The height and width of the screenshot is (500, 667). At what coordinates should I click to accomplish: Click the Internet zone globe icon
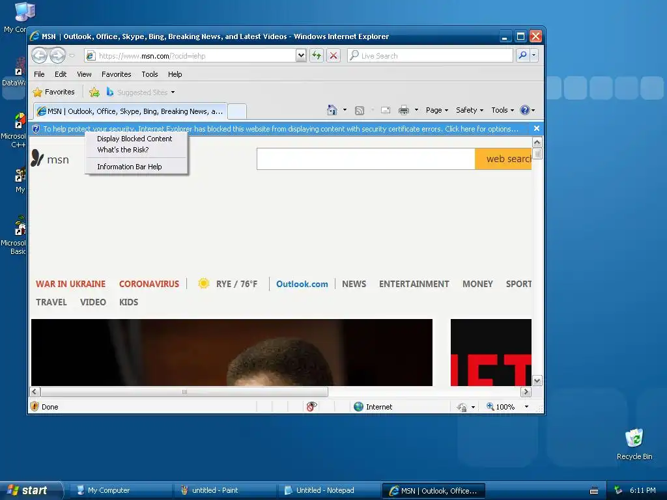point(359,407)
